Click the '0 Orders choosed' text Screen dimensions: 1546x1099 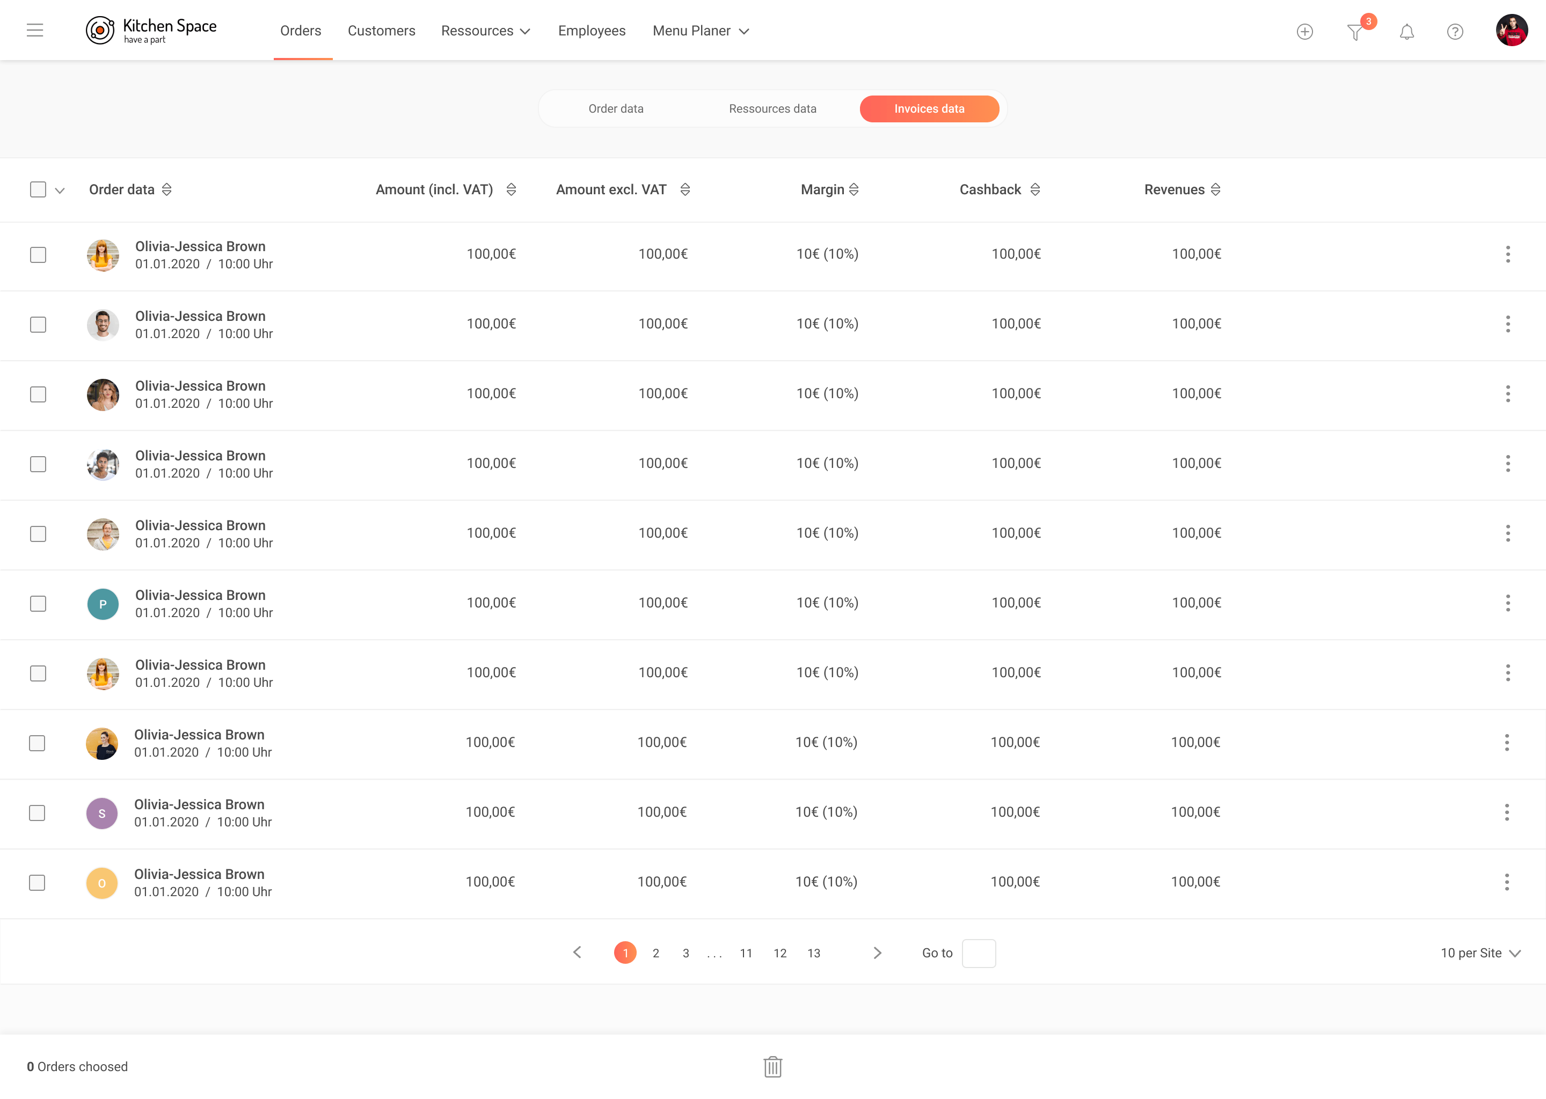(x=77, y=1066)
